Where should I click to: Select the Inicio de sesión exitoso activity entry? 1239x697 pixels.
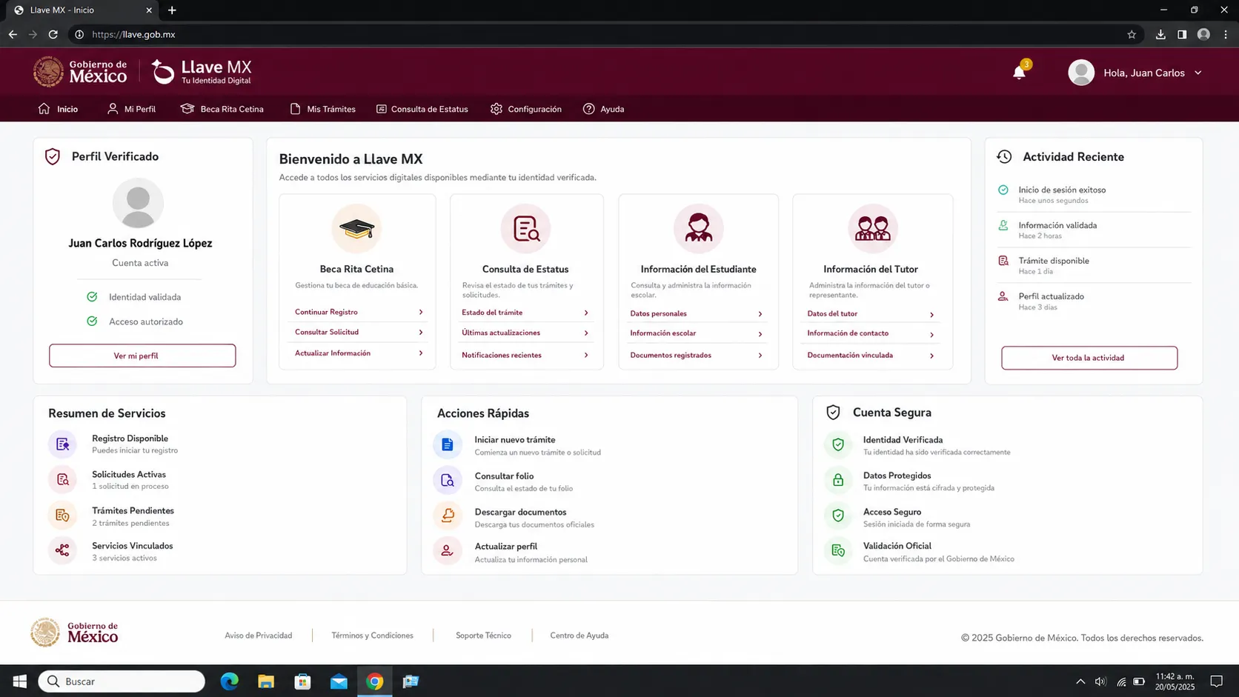pyautogui.click(x=1094, y=194)
